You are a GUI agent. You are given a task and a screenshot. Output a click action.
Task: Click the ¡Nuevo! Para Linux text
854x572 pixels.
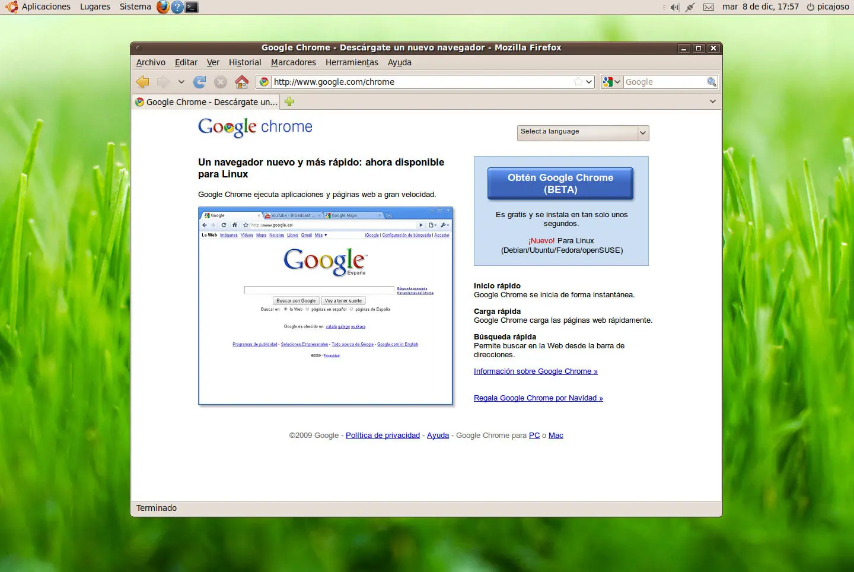[x=561, y=241]
